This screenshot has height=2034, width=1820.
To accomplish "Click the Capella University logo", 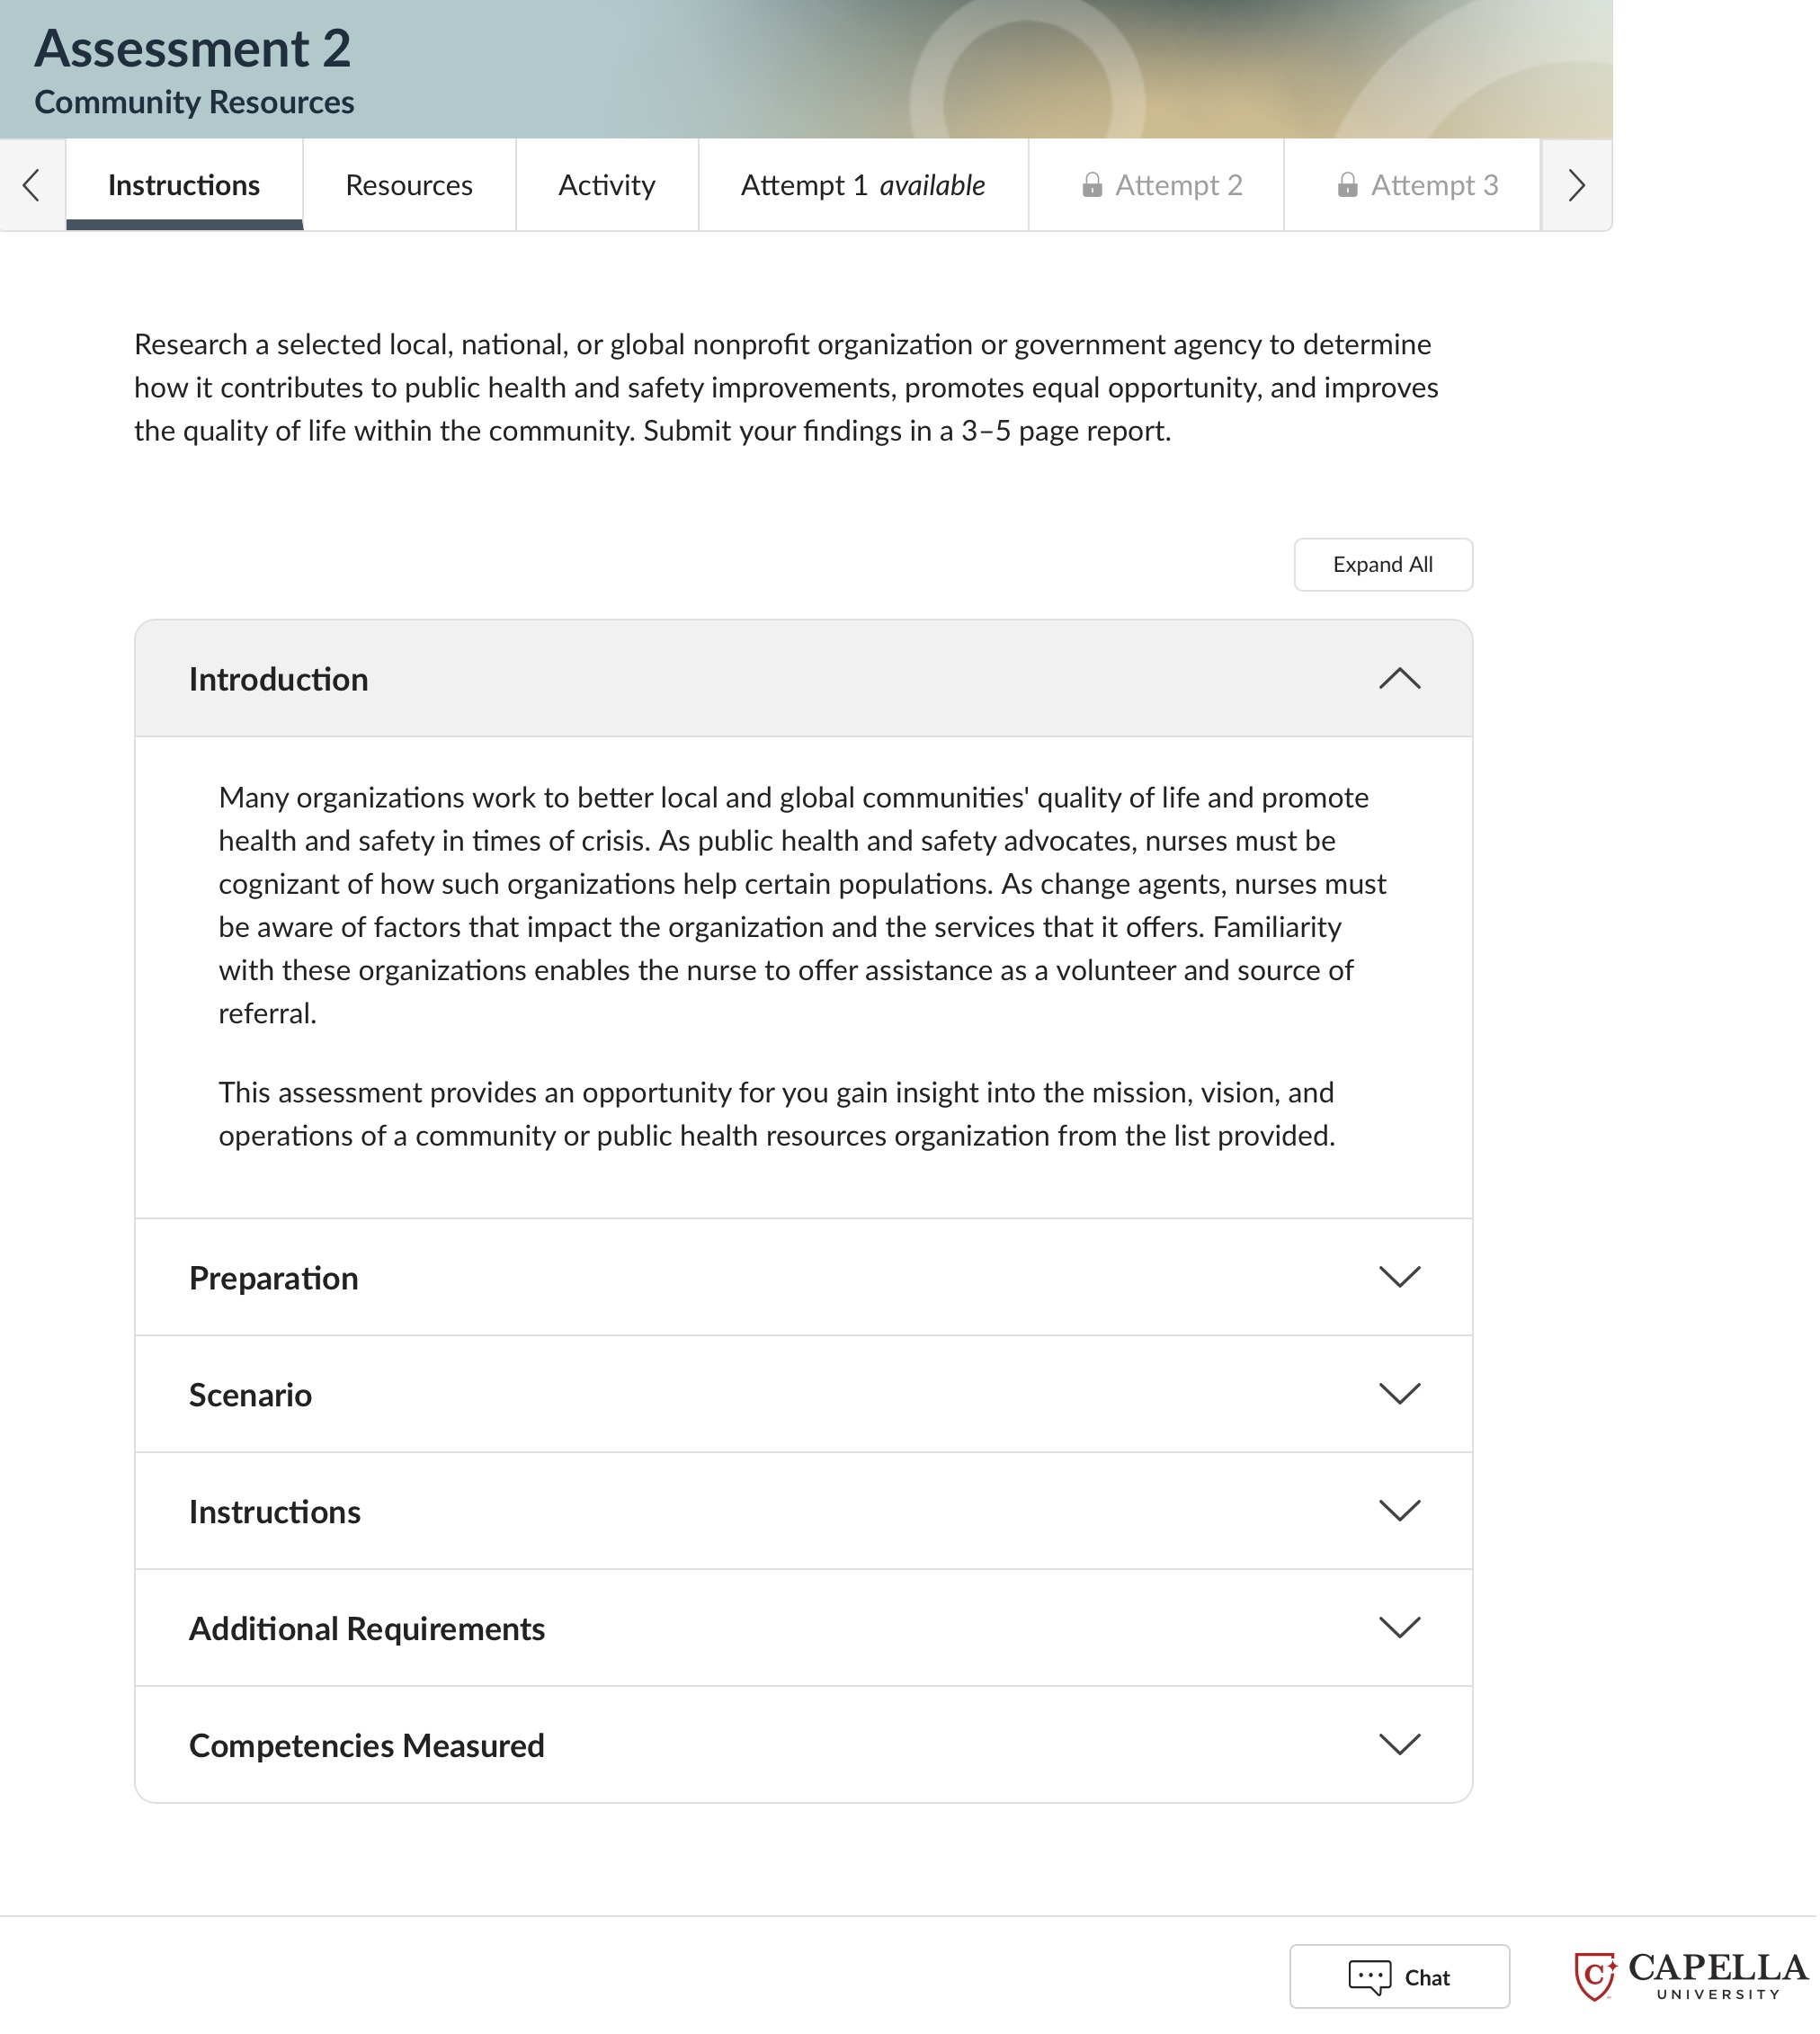I will coord(1691,1976).
